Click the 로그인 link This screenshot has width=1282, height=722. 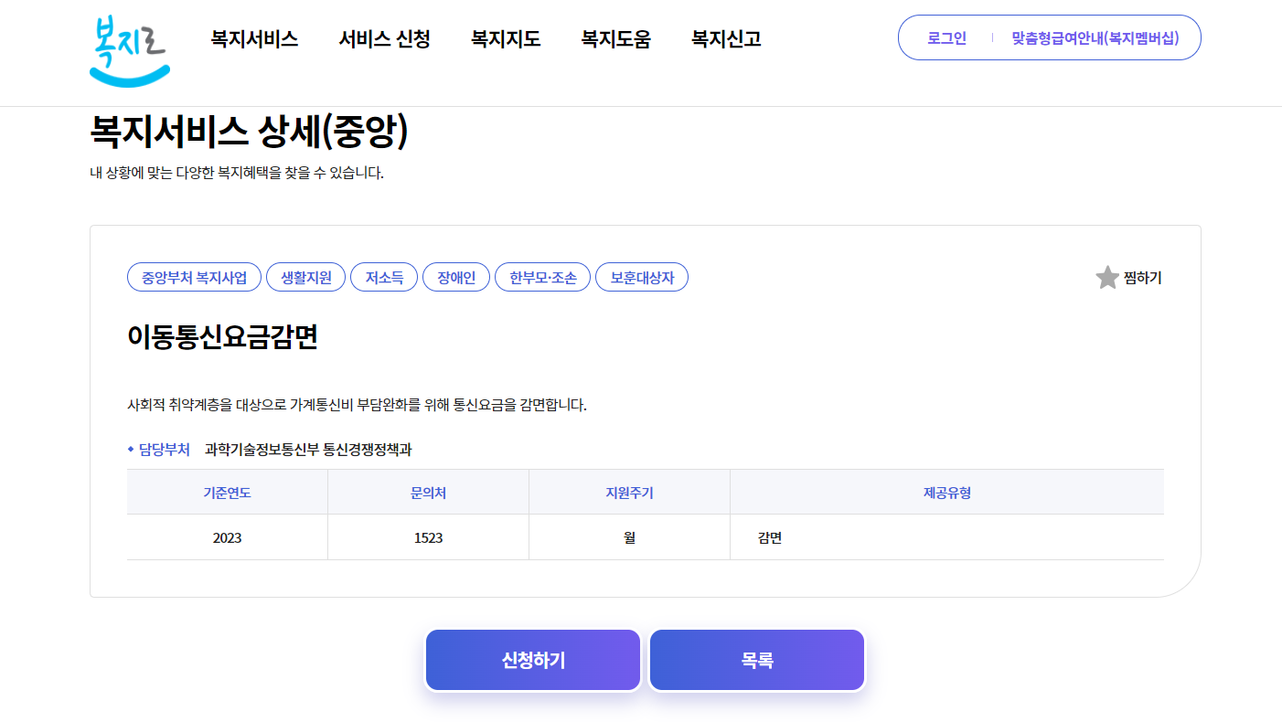click(x=946, y=37)
